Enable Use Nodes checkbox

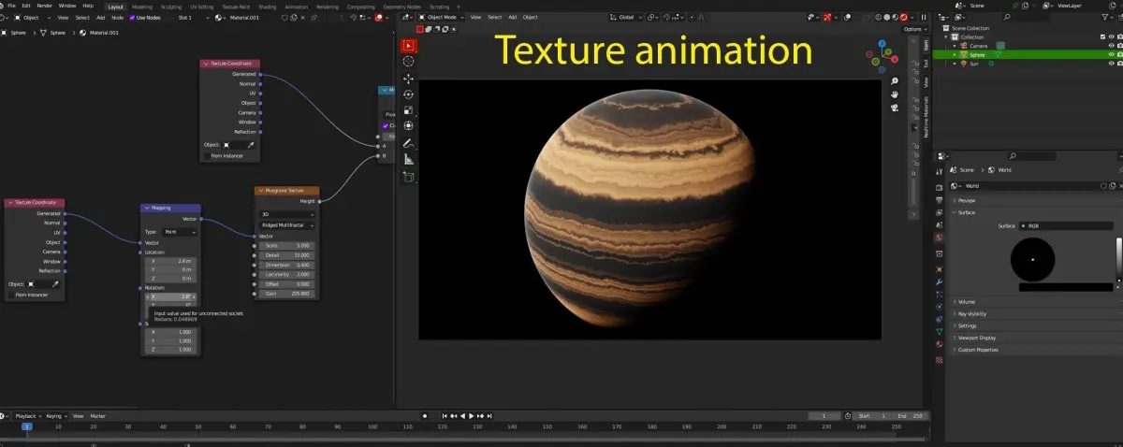point(133,18)
